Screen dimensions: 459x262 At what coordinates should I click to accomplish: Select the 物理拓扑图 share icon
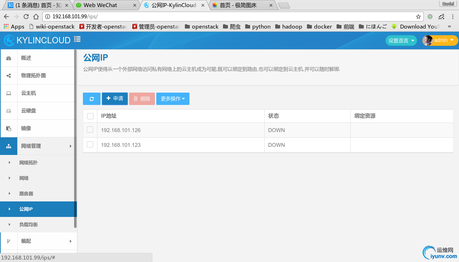[x=9, y=76]
